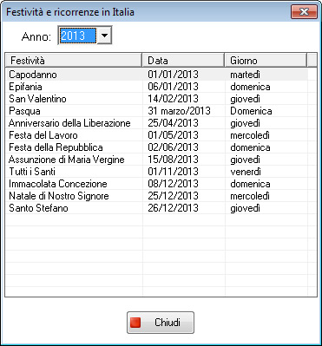Viewport: 322px width, 346px height.
Task: Select the Tutti i Santi row
Action: click(x=156, y=172)
